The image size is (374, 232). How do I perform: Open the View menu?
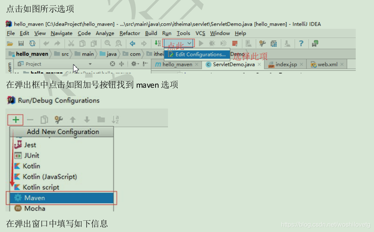(40, 33)
